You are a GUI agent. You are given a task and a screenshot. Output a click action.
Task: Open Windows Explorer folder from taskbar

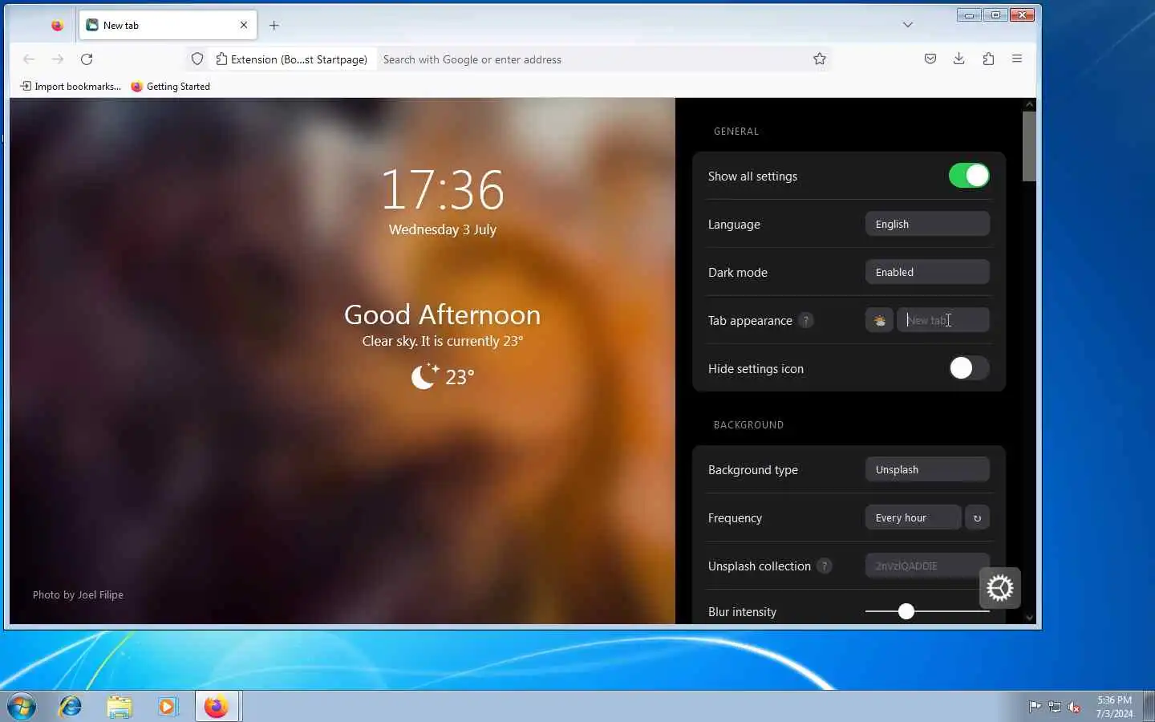coord(119,707)
